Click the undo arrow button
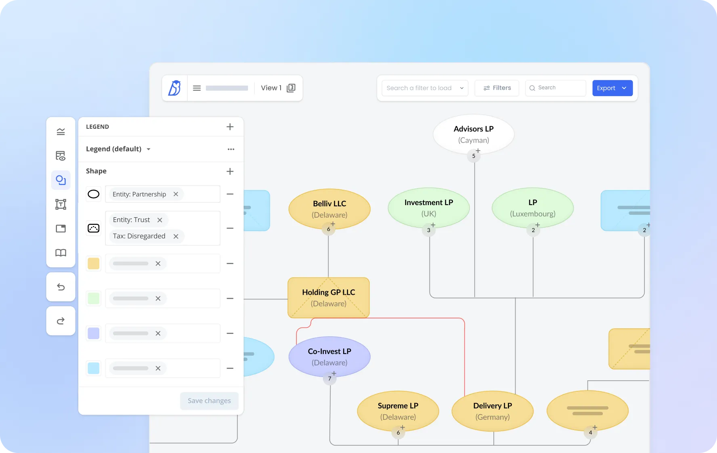This screenshot has height=453, width=717. click(61, 287)
